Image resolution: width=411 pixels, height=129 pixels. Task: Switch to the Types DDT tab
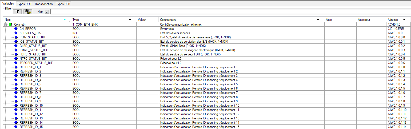24,4
